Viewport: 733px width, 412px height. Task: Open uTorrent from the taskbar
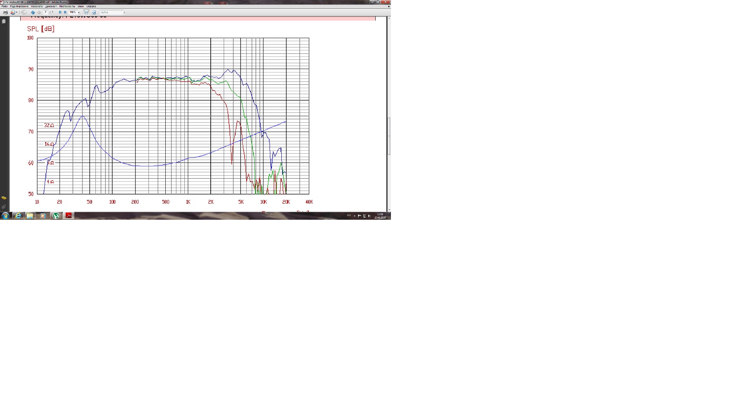tap(56, 216)
